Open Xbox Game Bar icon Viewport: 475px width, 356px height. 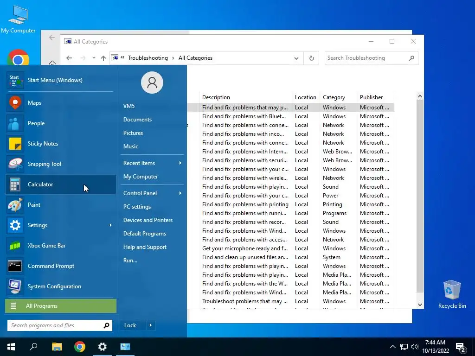click(x=14, y=246)
